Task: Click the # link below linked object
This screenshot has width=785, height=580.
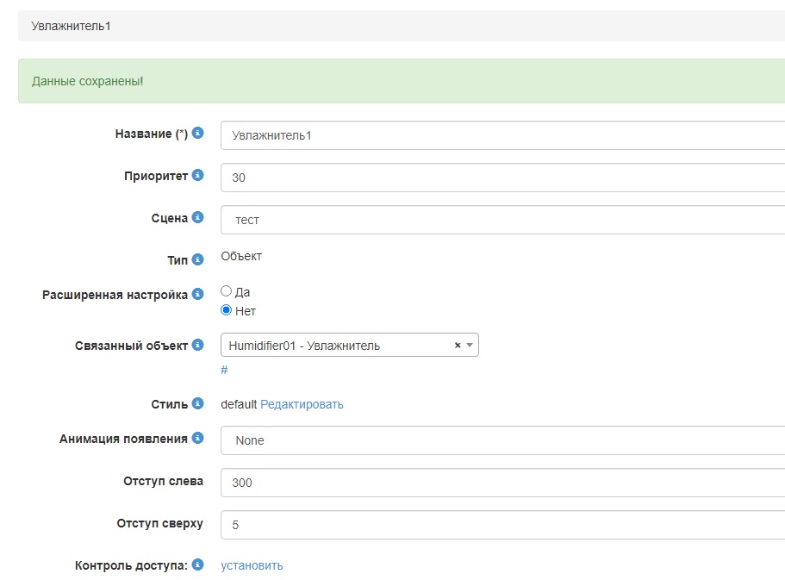Action: pos(224,370)
